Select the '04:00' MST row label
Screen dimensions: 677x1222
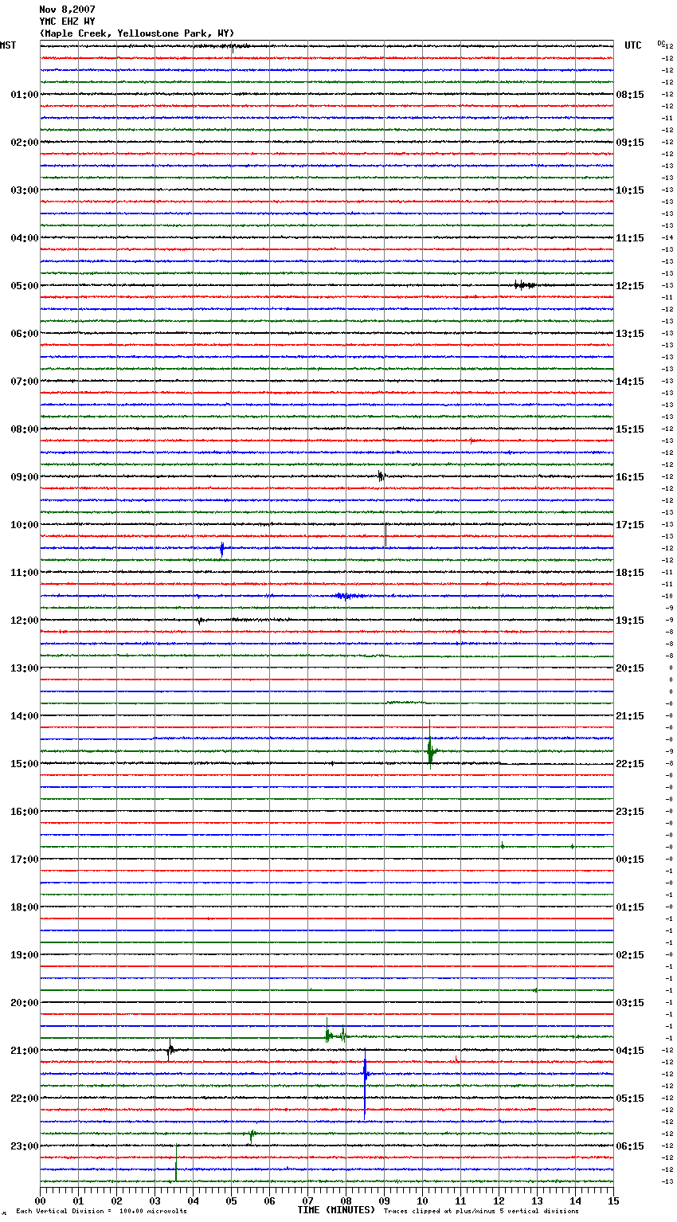[x=25, y=238]
